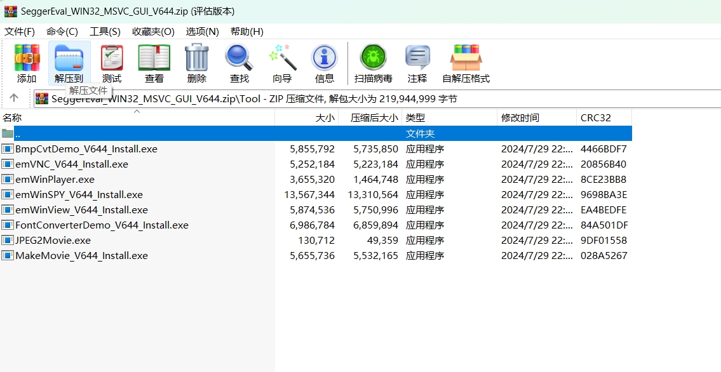Select file name emWinView_V644_Install.exe
The width and height of the screenshot is (721, 372).
click(x=82, y=210)
